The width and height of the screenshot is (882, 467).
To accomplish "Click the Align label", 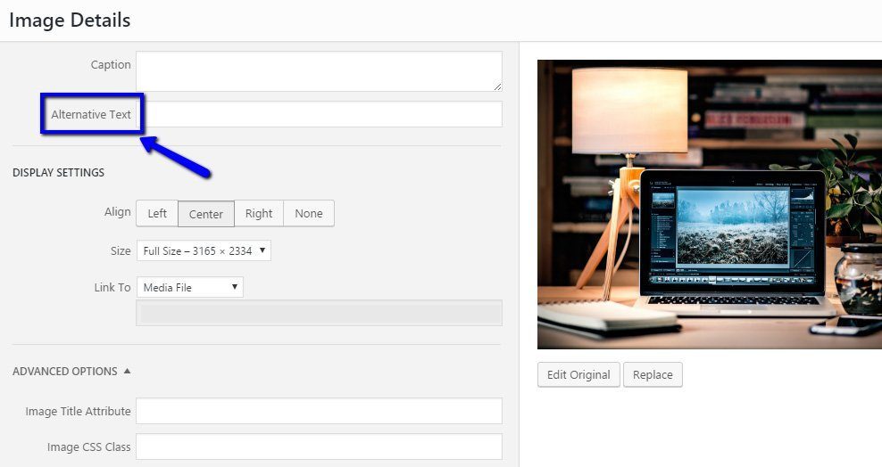I will click(118, 211).
